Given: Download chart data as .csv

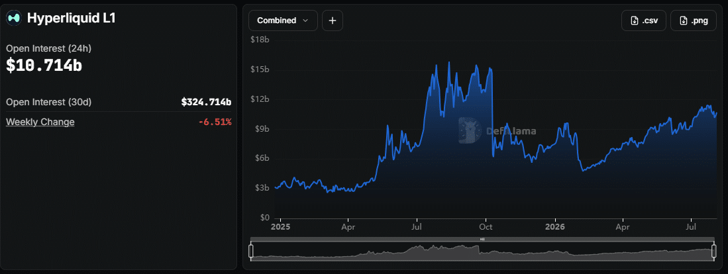Looking at the screenshot, I should coord(644,21).
